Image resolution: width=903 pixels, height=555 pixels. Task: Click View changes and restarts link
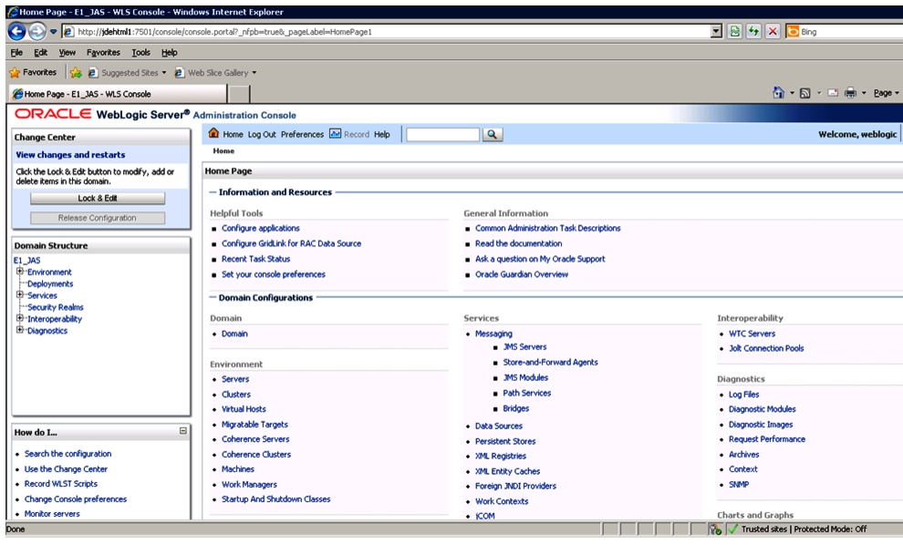tap(70, 155)
